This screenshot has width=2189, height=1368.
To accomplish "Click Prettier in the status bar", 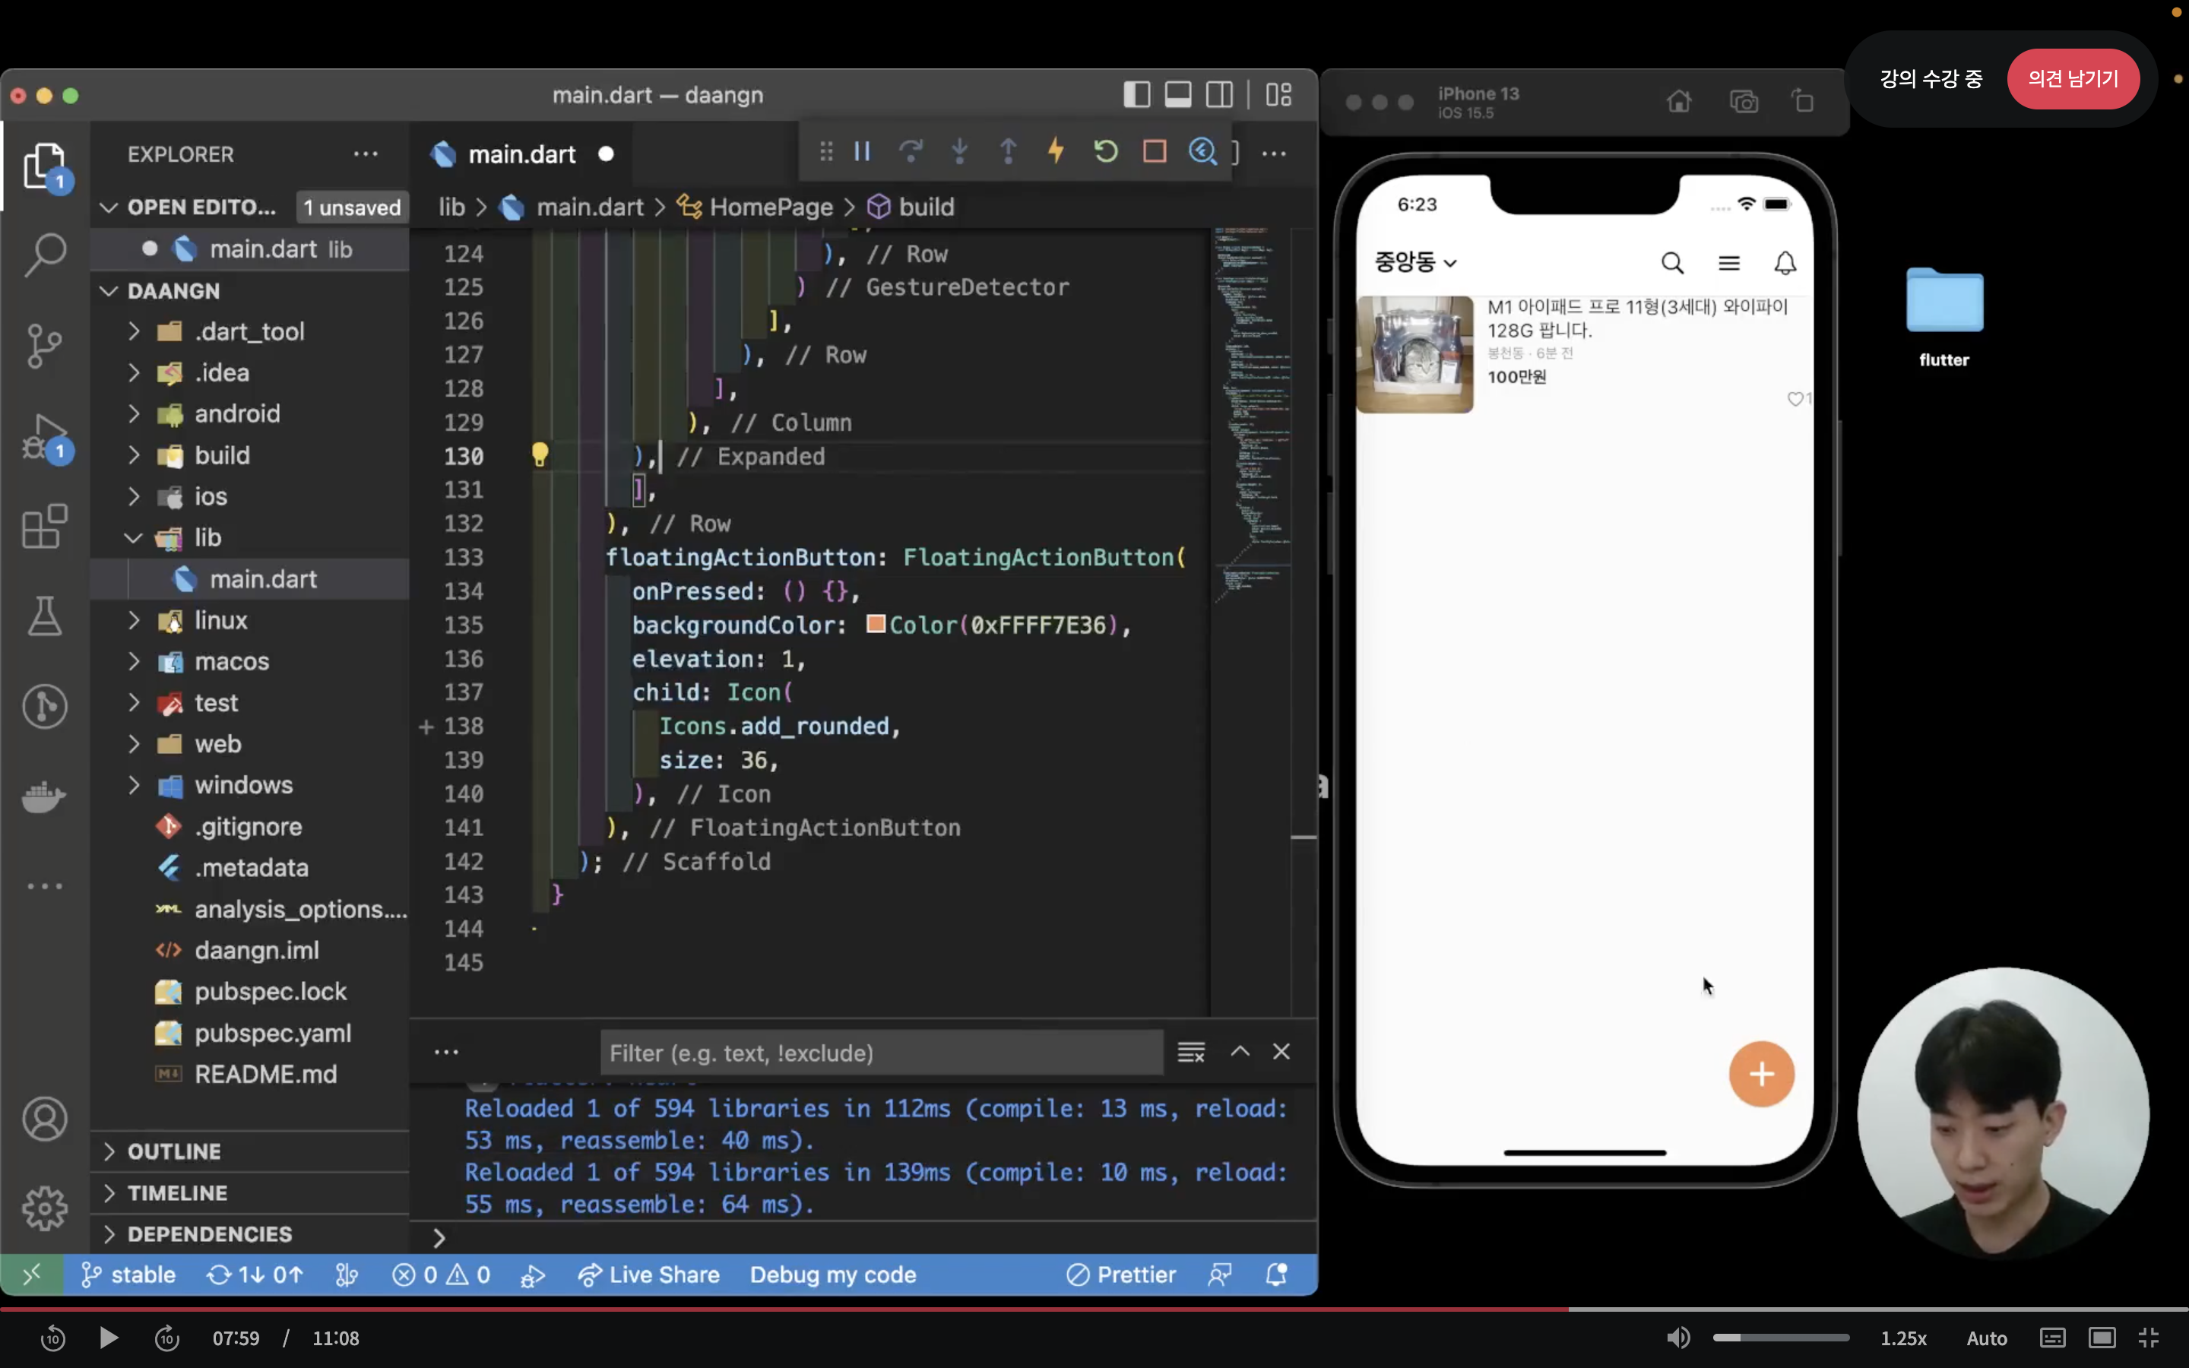I will [1121, 1275].
